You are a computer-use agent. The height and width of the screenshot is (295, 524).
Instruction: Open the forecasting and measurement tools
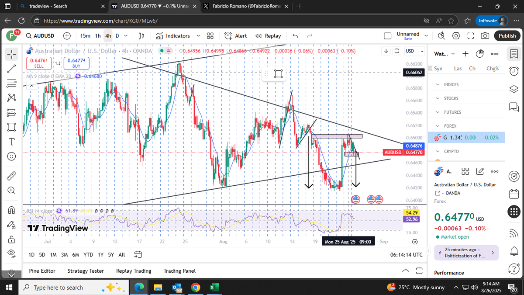[12, 112]
